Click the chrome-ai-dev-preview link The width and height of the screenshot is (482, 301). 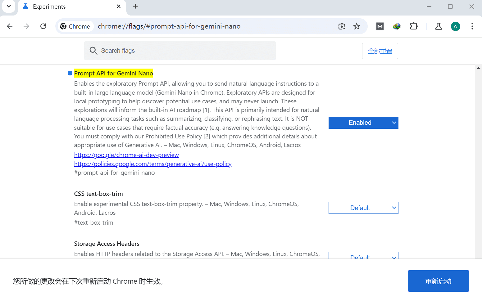[126, 155]
